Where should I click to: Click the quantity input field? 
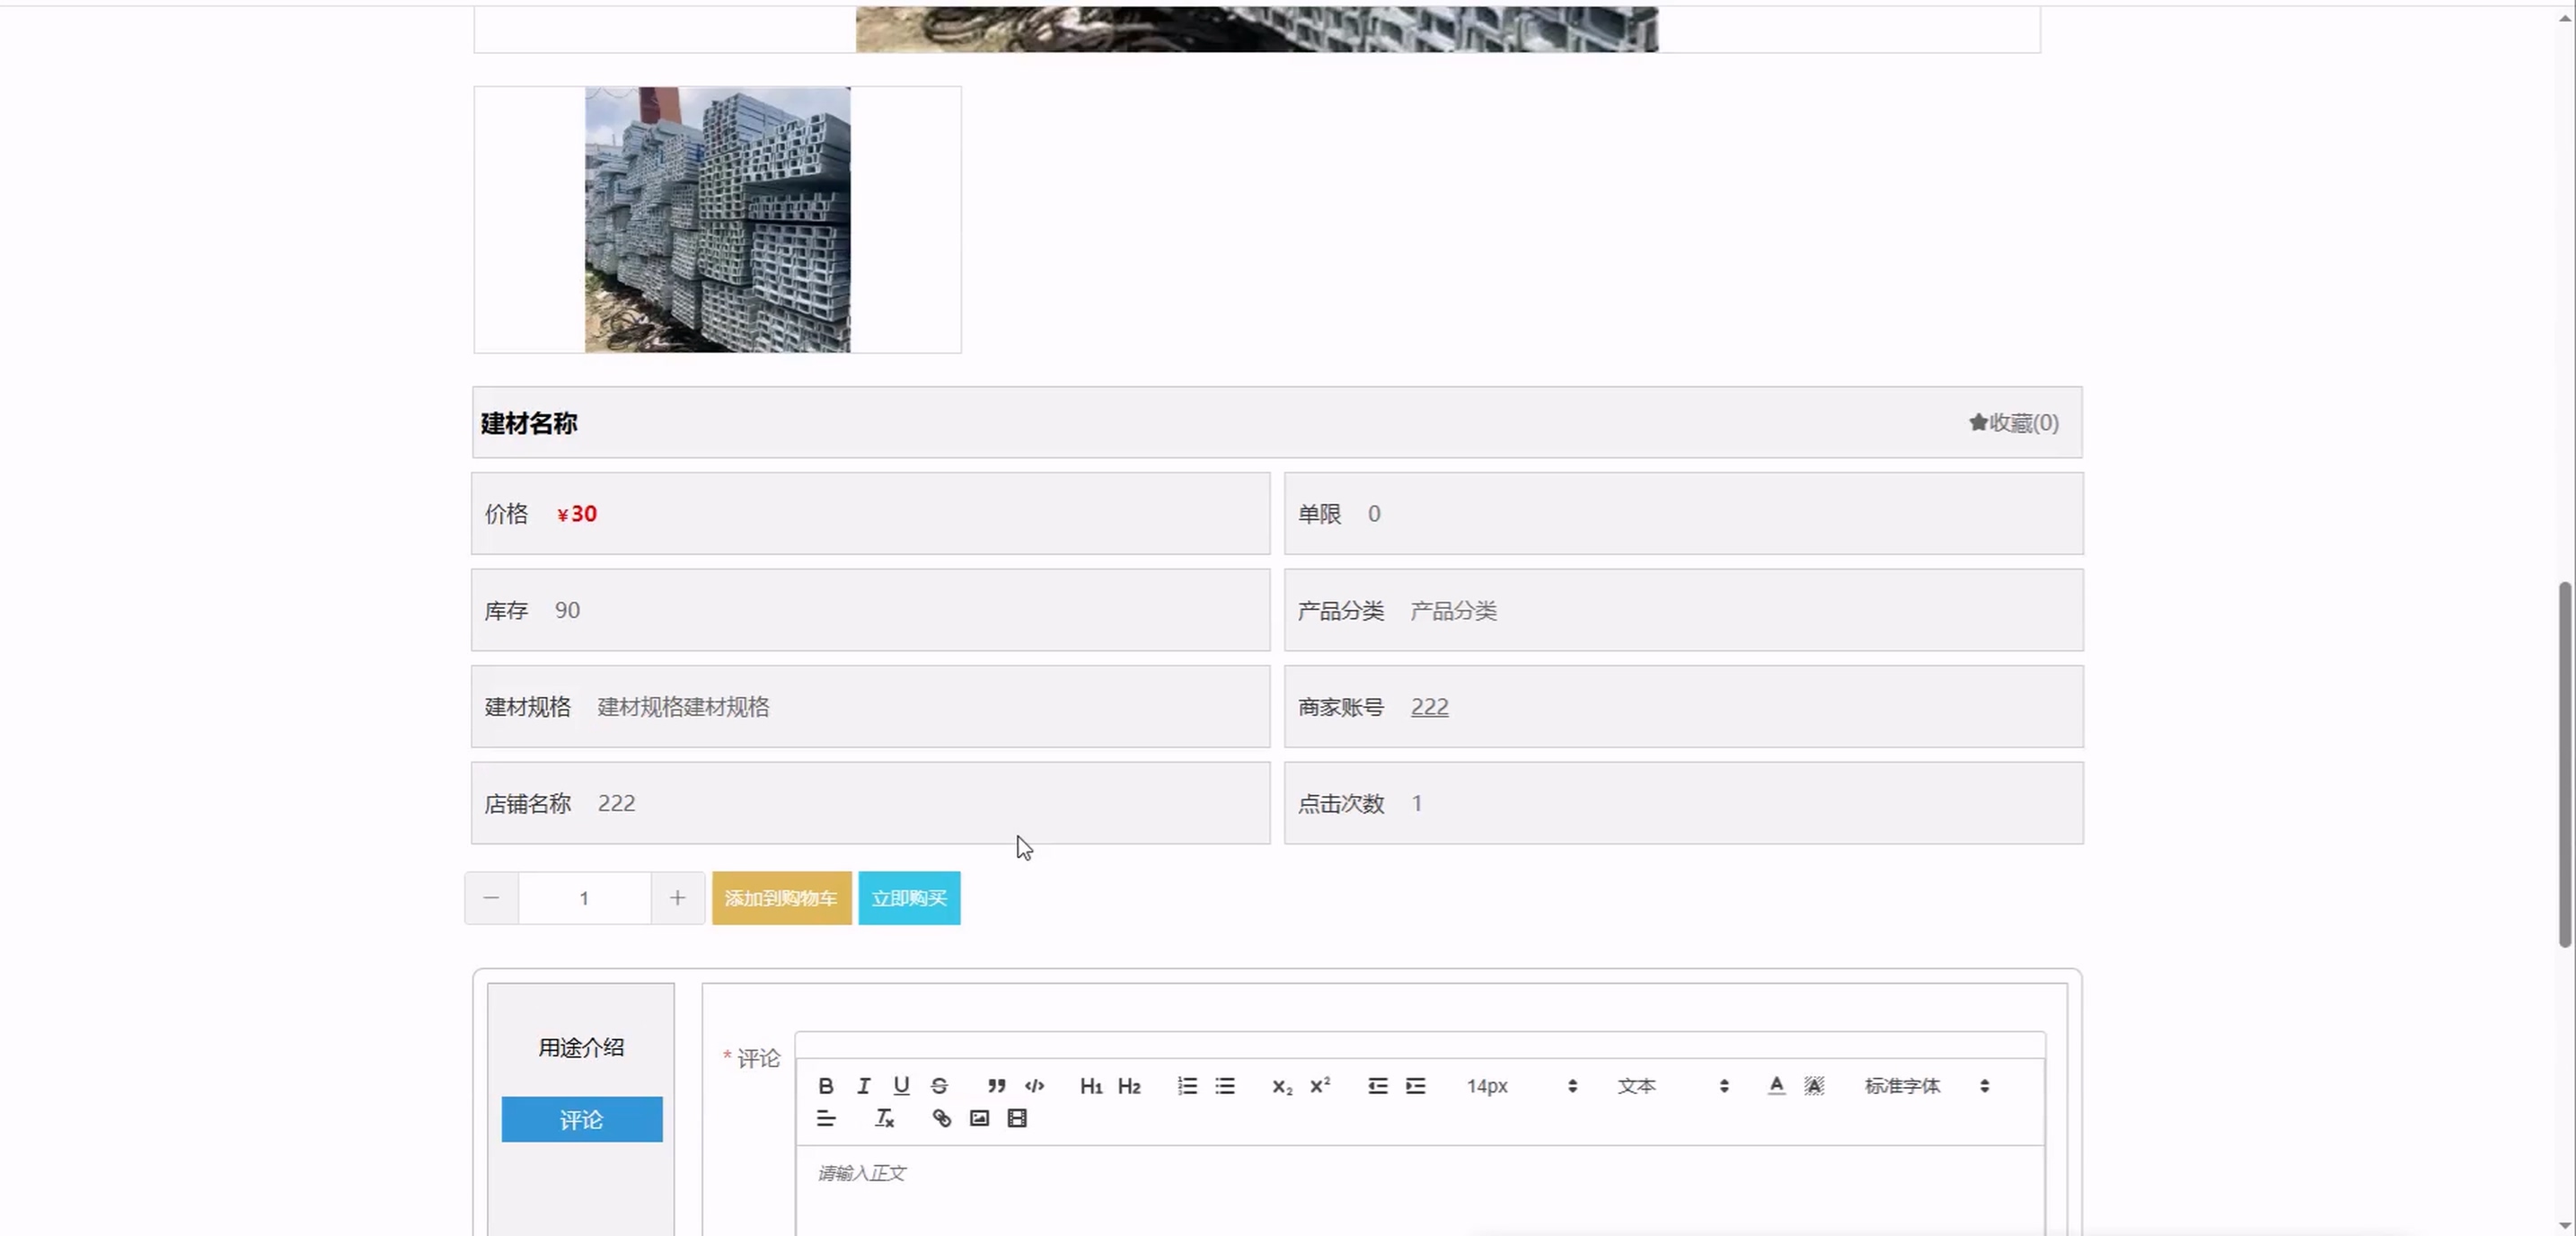[x=584, y=898]
